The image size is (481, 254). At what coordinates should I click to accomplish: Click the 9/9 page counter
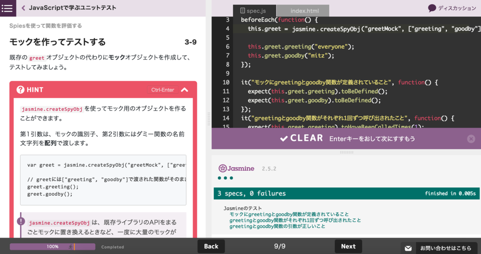coord(279,247)
